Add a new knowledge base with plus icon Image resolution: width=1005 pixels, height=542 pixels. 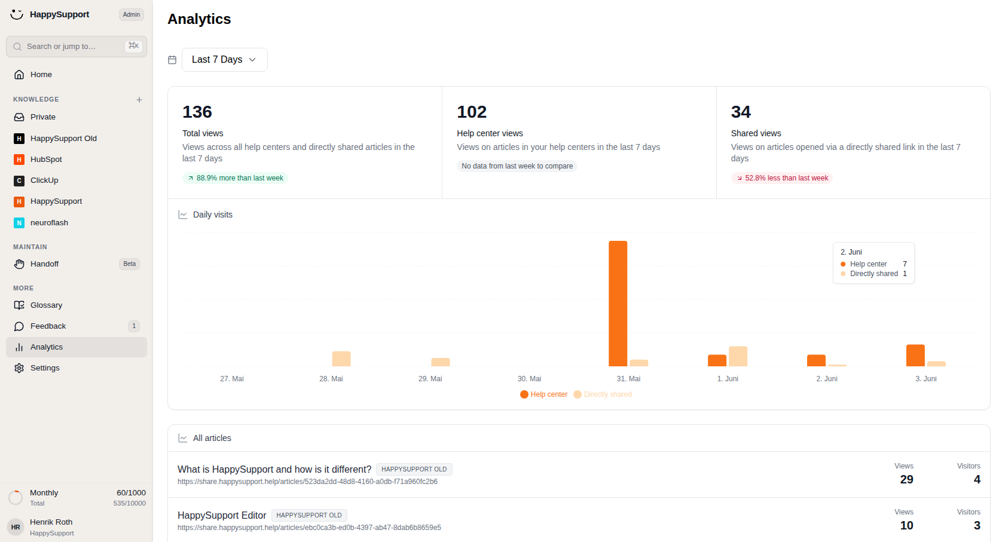click(139, 100)
